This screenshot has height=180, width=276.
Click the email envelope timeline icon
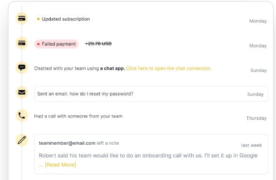[22, 92]
